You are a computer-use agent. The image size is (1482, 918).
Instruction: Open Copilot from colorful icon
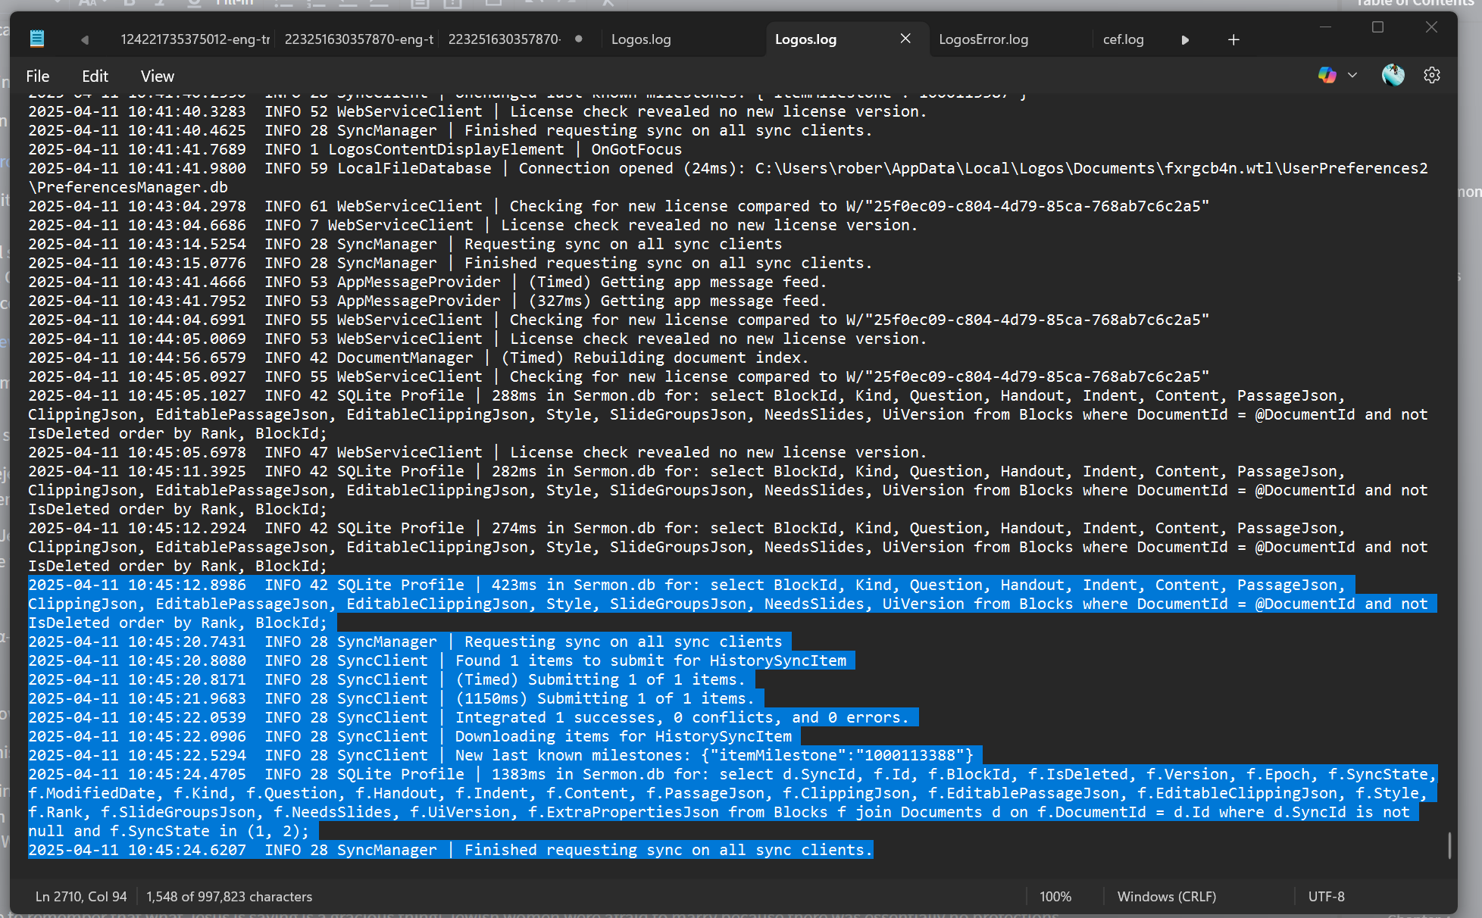tap(1327, 75)
